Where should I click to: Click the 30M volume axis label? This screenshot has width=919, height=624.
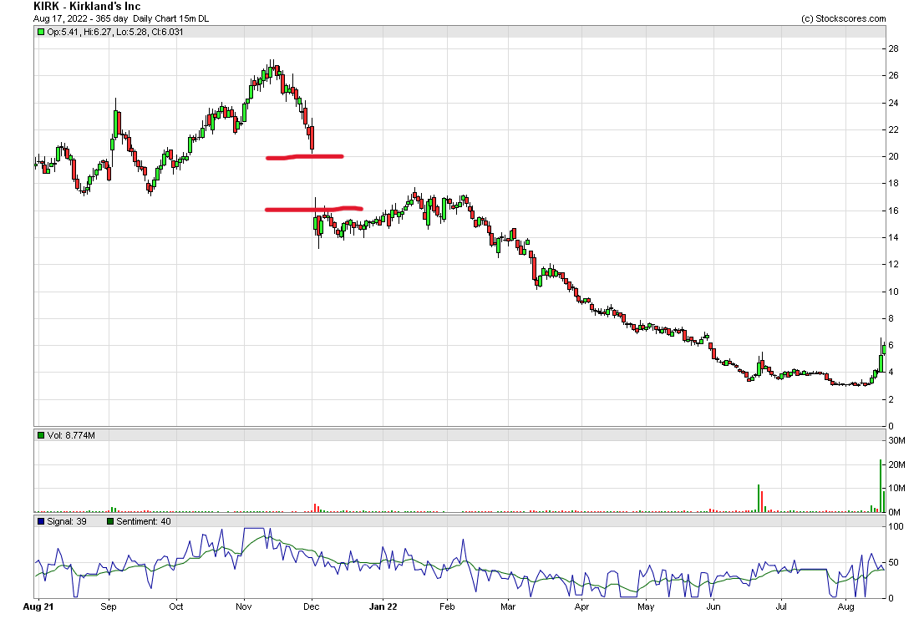coord(896,440)
